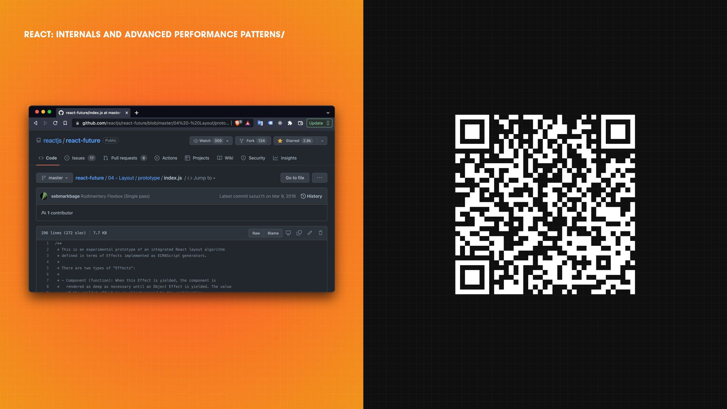Viewport: 727px width, 409px height.
Task: Reload the page with refresh icon
Action: click(x=55, y=123)
